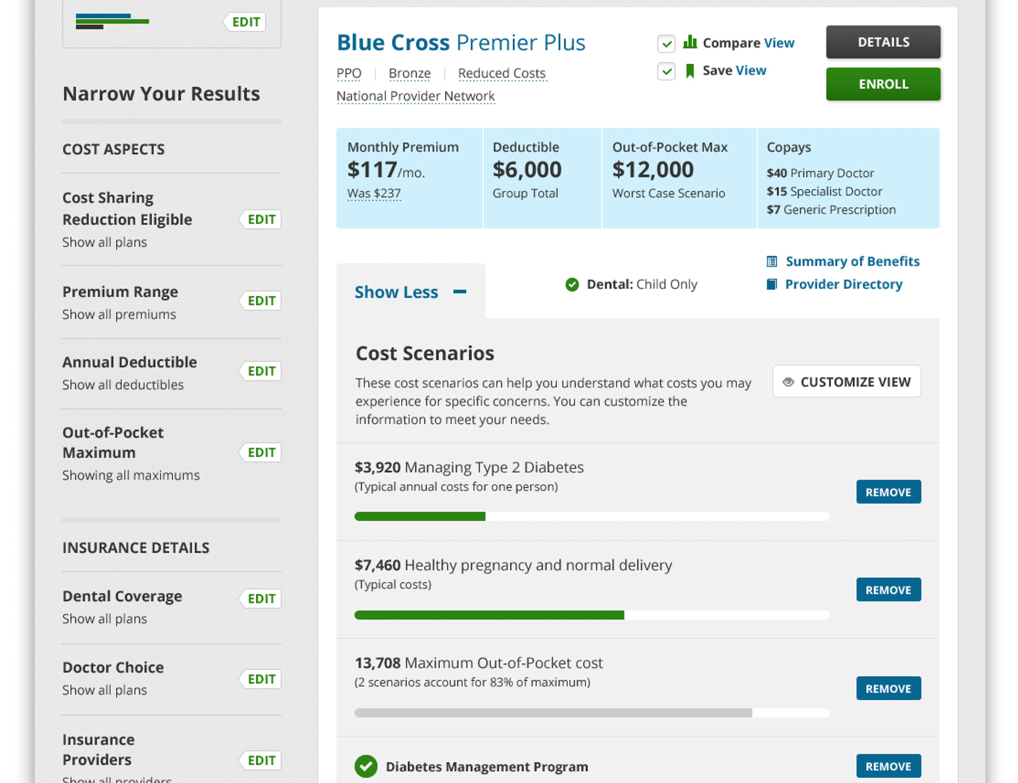Open the plan Details button

883,42
